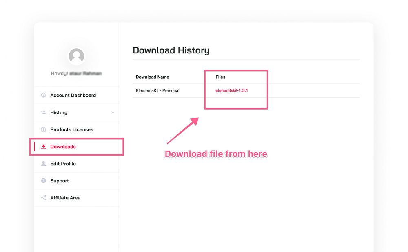
Task: Open the History menu item
Action: point(76,112)
